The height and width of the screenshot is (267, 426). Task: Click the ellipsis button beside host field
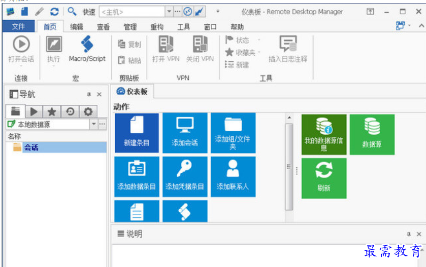(x=177, y=12)
